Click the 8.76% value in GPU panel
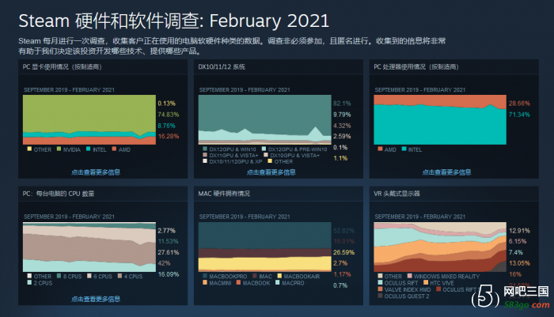Screen dimensions: 554x317 click(166, 126)
